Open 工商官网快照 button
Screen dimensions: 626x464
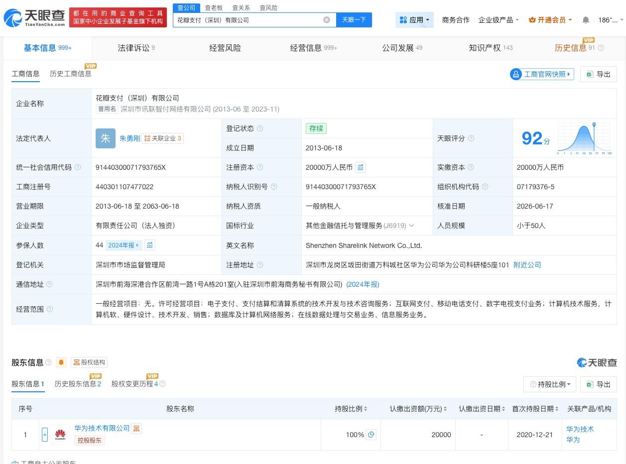542,74
